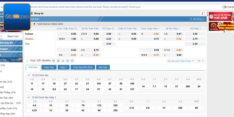Open the Các loại cược Châu Á khác dropdown
Screen dimensions: 234x117
[x=180, y=61]
